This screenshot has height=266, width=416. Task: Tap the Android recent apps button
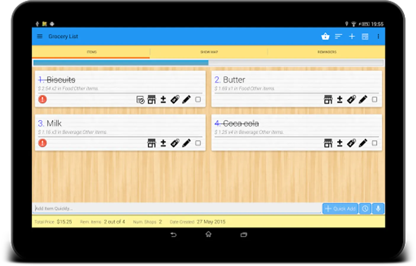point(244,235)
